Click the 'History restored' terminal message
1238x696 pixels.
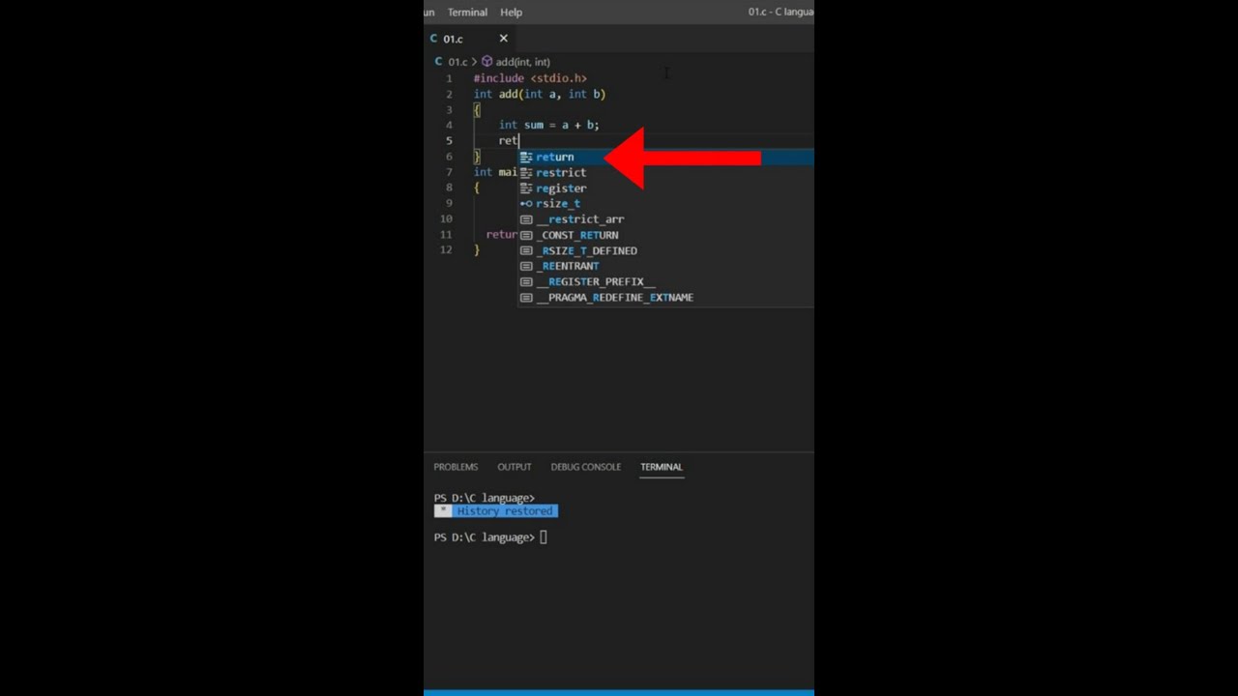[x=505, y=511]
